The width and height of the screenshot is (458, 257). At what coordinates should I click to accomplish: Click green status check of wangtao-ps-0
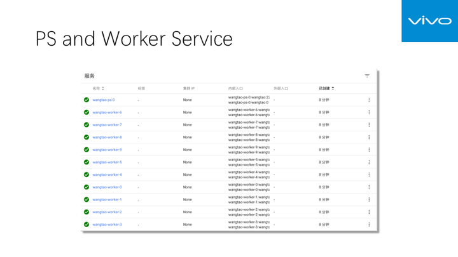(87, 100)
